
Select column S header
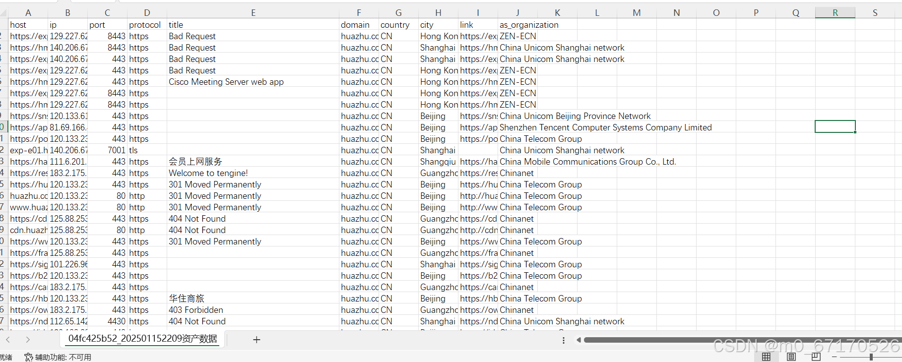click(x=875, y=13)
